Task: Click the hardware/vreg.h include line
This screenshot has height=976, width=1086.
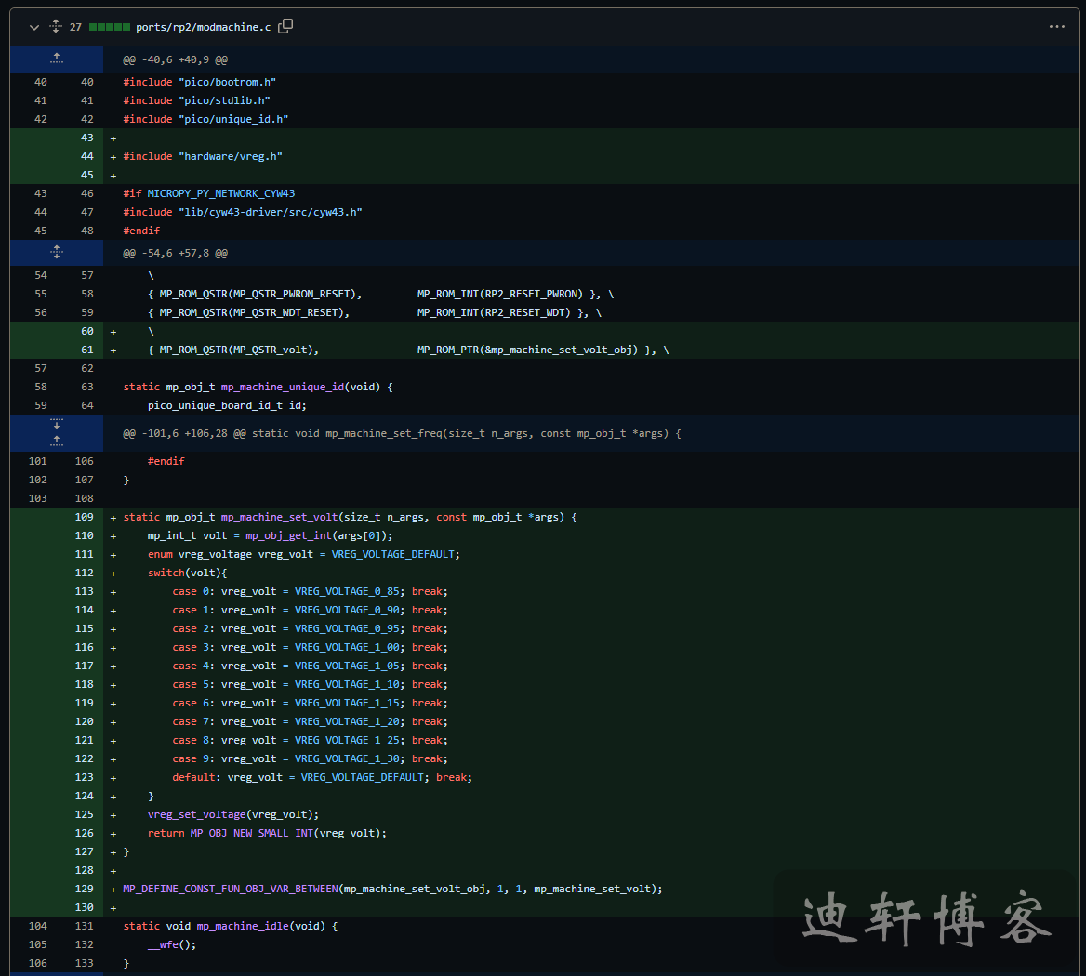Action: pyautogui.click(x=203, y=156)
